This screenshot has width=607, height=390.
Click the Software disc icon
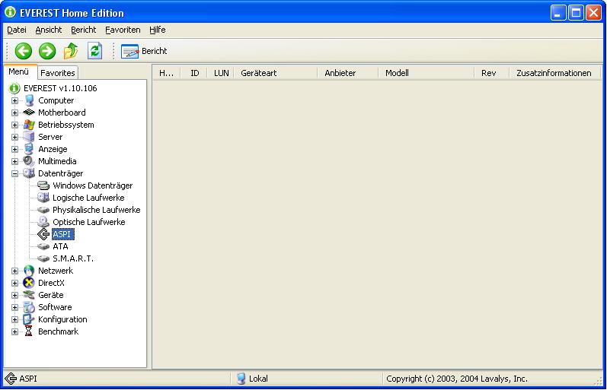pos(29,307)
